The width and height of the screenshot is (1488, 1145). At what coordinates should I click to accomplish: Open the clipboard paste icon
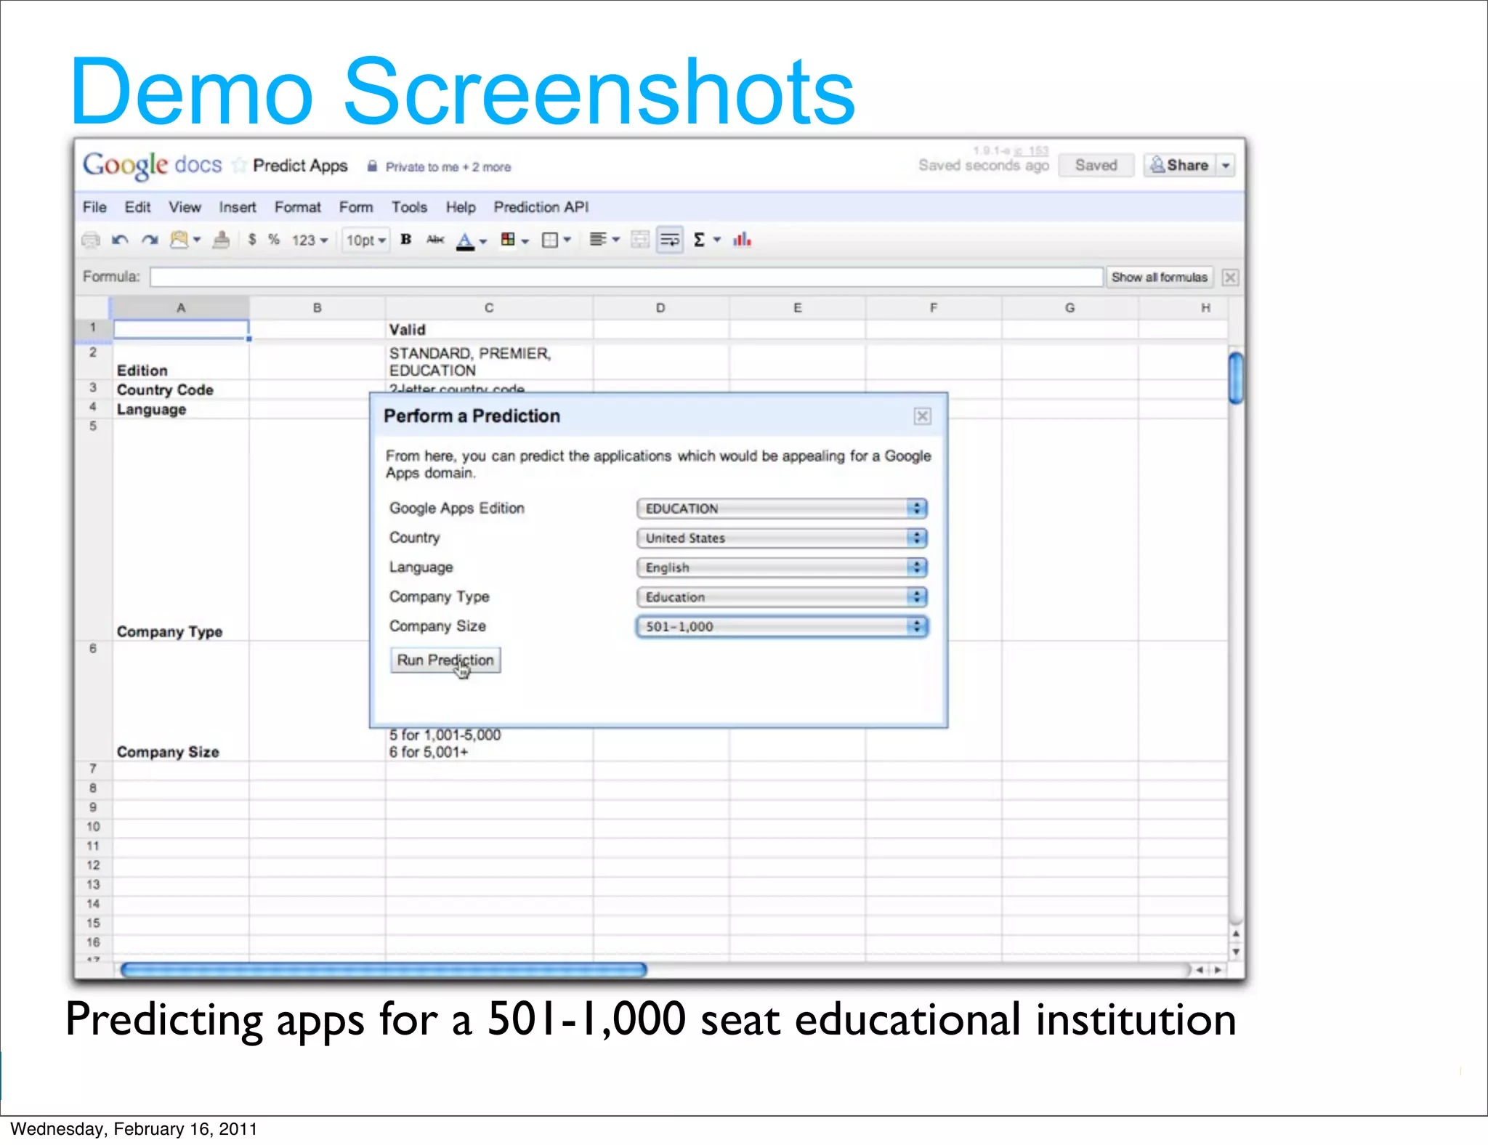179,240
